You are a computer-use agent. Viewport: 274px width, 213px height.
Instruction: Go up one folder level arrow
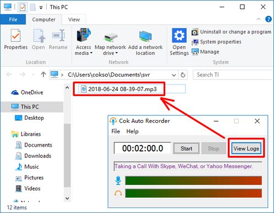tap(43, 74)
